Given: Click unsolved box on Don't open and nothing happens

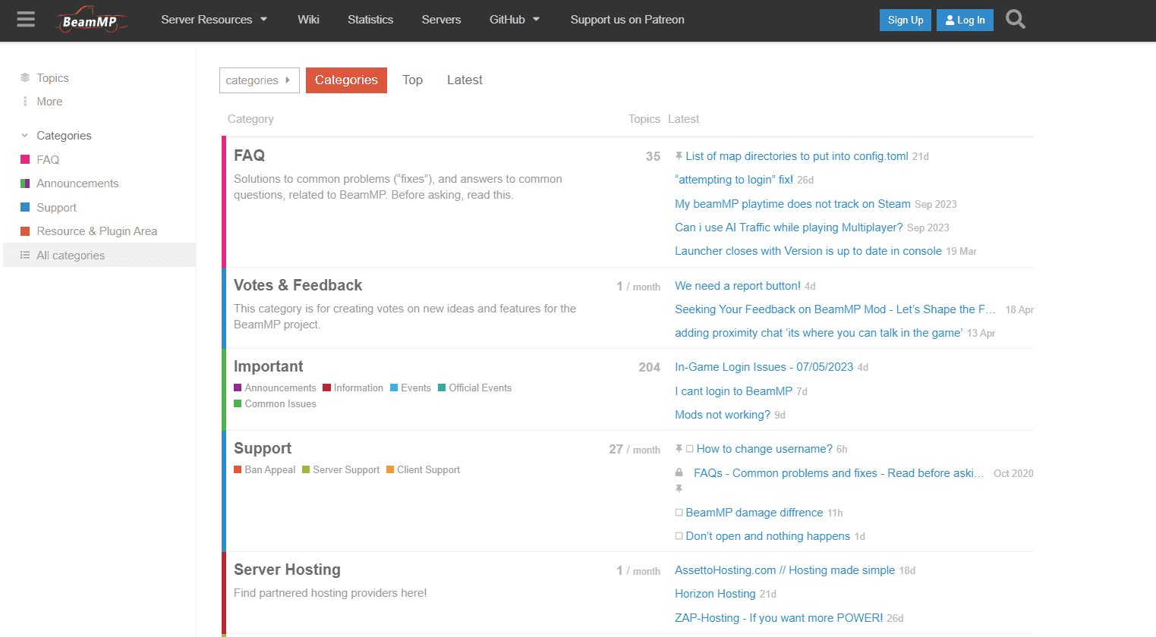Looking at the screenshot, I should [x=679, y=536].
